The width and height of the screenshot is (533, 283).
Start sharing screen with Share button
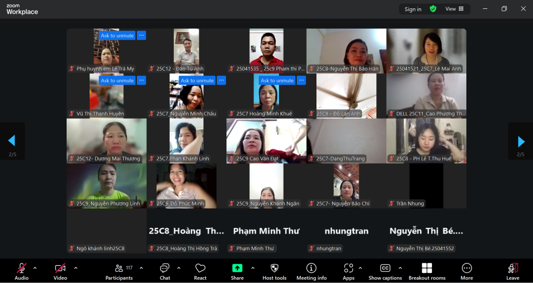(237, 271)
